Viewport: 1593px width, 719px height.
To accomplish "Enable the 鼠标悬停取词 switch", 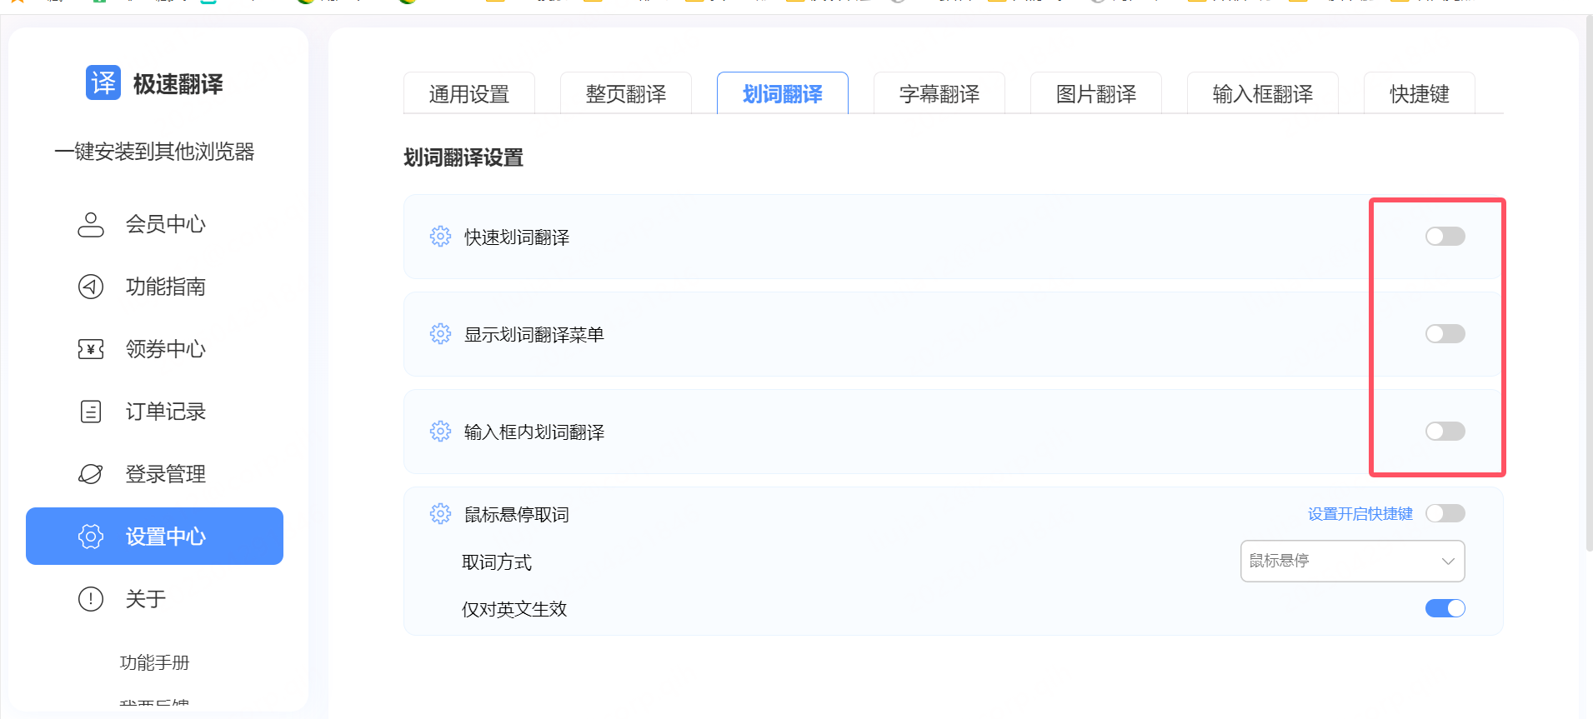I will click(1445, 513).
